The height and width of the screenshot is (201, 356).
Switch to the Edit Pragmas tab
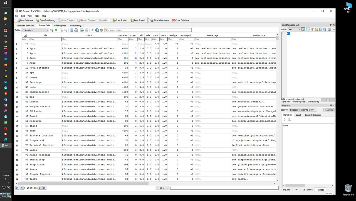coord(60,26)
